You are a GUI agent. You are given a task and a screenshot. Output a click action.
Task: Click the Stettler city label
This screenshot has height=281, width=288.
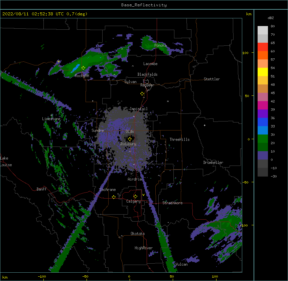(212, 79)
